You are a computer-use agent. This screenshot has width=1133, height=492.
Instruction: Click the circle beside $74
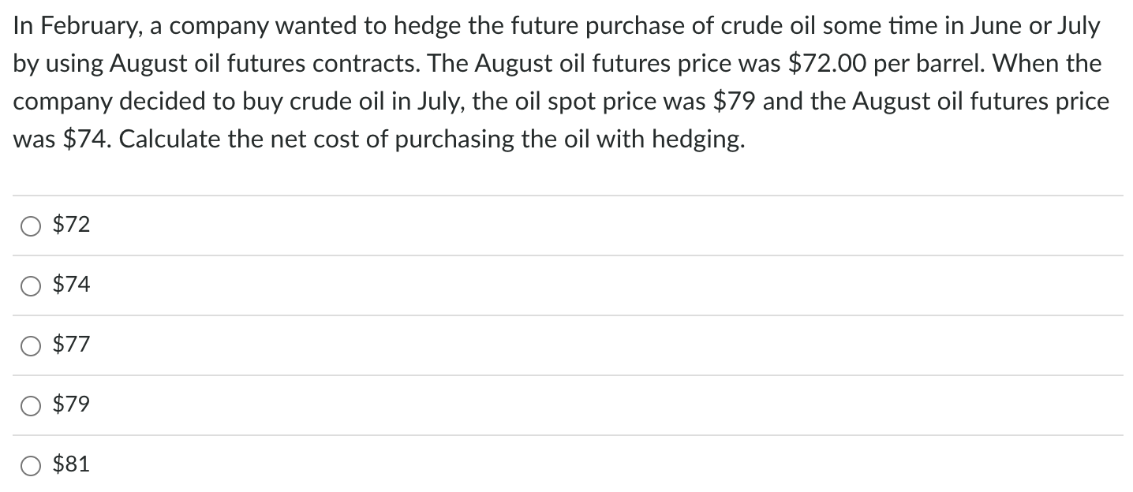coord(31,286)
